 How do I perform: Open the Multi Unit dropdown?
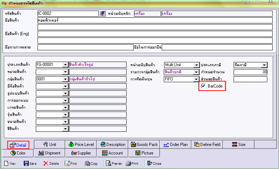point(196,65)
